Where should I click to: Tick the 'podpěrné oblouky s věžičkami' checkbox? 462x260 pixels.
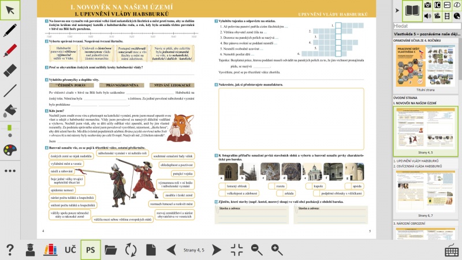tap(316, 194)
